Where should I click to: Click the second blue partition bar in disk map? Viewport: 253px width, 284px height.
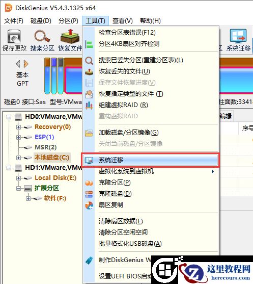[54, 76]
